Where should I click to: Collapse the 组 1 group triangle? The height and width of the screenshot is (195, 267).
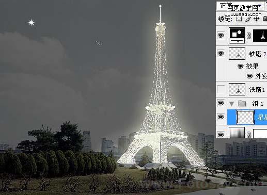[x=231, y=104]
